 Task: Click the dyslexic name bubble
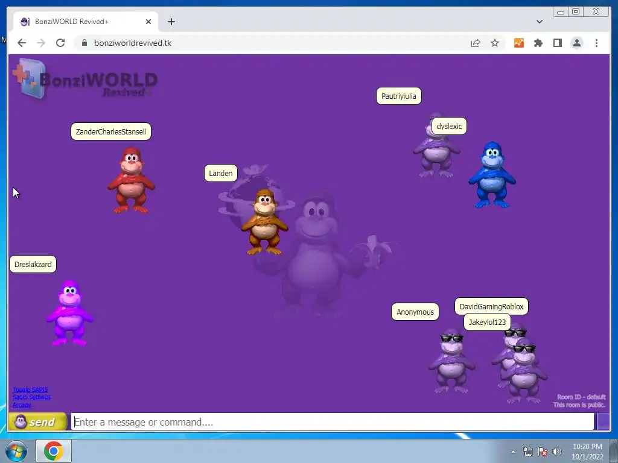coord(449,127)
